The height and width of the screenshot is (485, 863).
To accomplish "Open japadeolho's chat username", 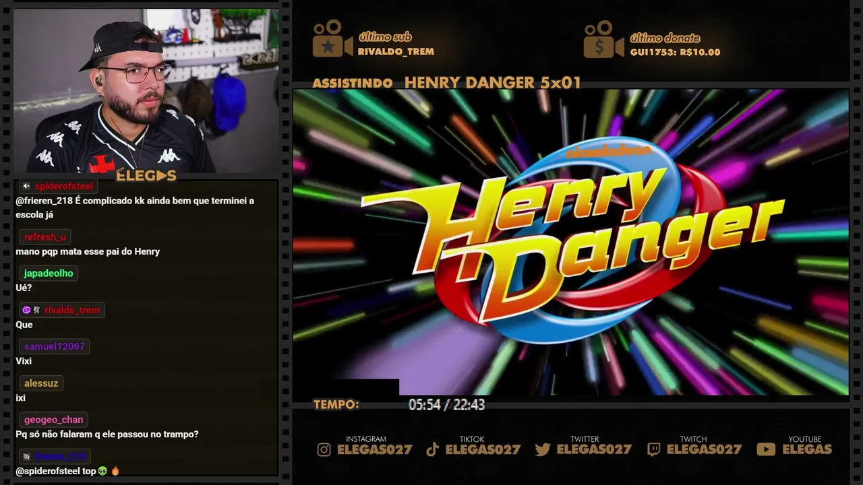I will tap(49, 273).
